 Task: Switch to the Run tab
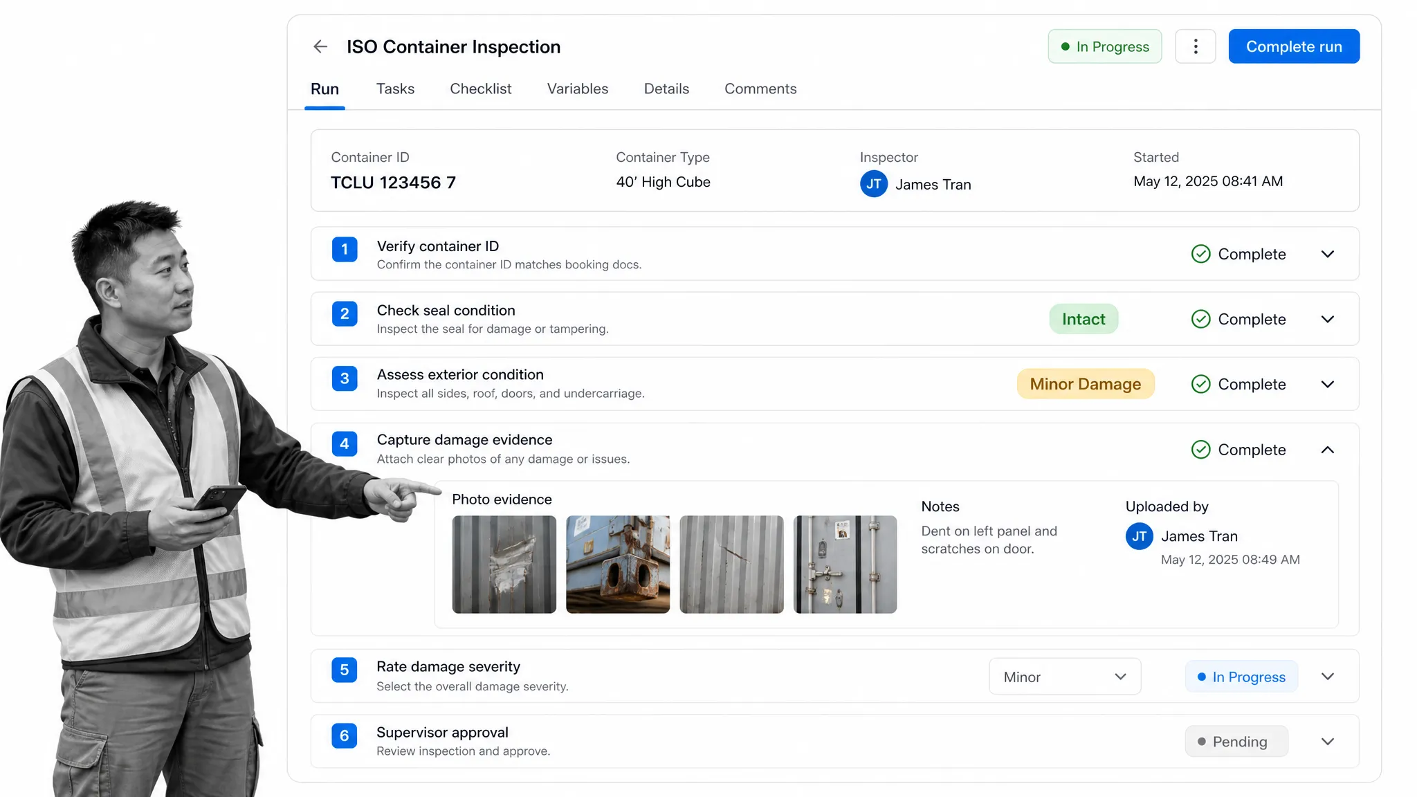(324, 89)
